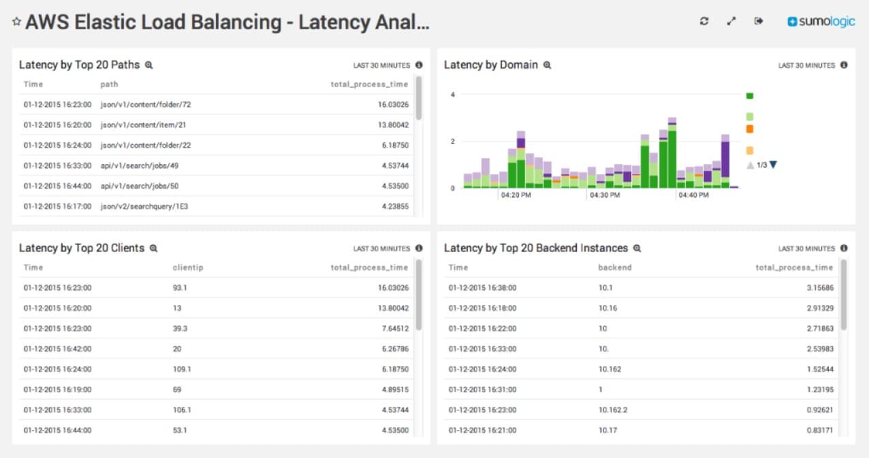Click the tallest bar near 04:40 PM
Image resolution: width=869 pixels, height=458 pixels.
[672, 152]
